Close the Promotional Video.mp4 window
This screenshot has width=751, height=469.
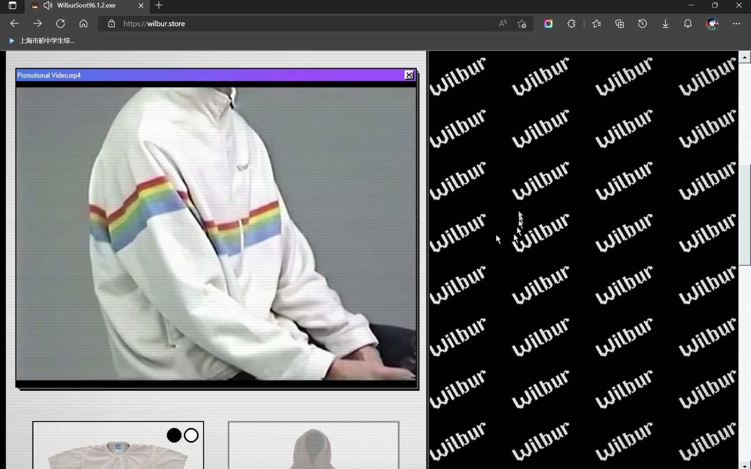pos(409,75)
